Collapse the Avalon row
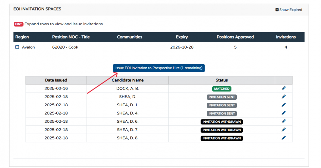The width and height of the screenshot is (321, 168). [x=17, y=47]
